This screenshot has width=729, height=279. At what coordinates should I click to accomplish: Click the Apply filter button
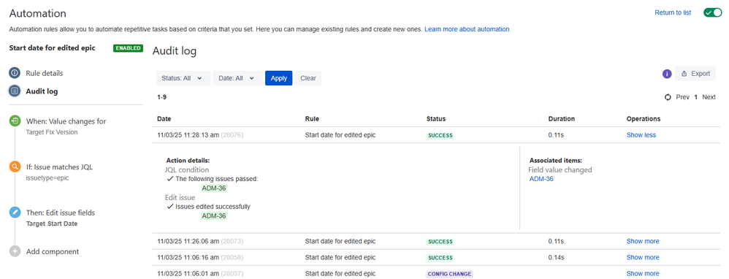[x=279, y=78]
